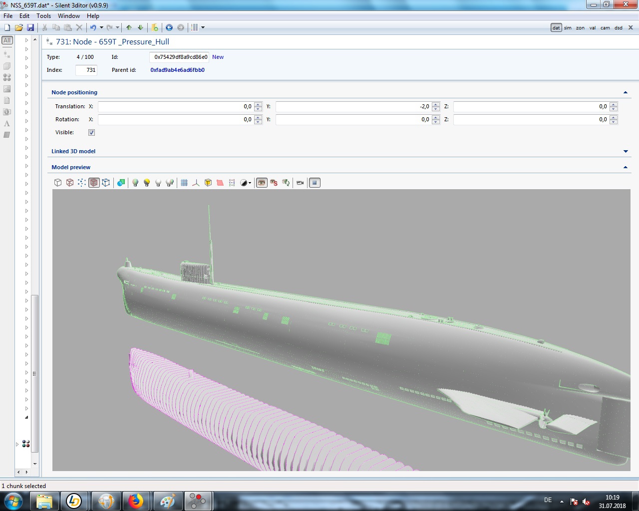Collapse the Model preview section
The width and height of the screenshot is (639, 511).
pos(626,167)
